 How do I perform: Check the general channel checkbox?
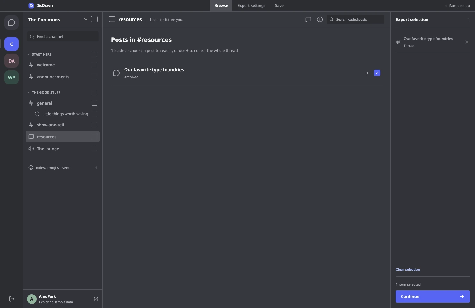click(94, 103)
